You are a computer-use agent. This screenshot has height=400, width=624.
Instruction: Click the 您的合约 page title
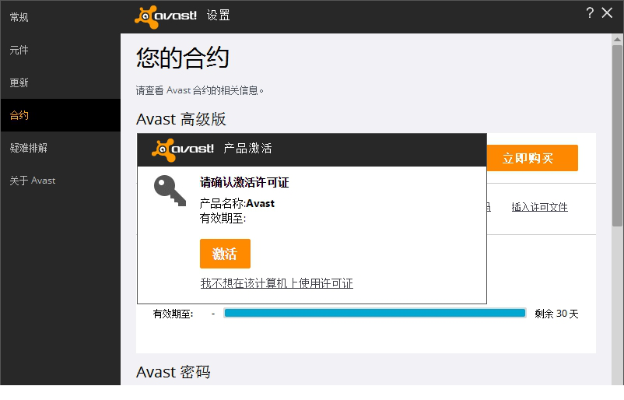click(183, 58)
